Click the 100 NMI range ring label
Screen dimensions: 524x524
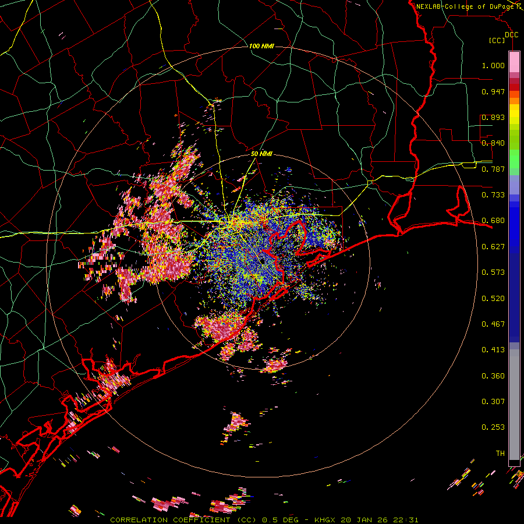tap(261, 46)
